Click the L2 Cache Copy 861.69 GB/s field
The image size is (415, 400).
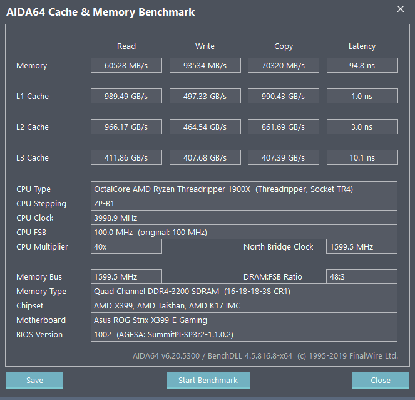click(x=284, y=127)
